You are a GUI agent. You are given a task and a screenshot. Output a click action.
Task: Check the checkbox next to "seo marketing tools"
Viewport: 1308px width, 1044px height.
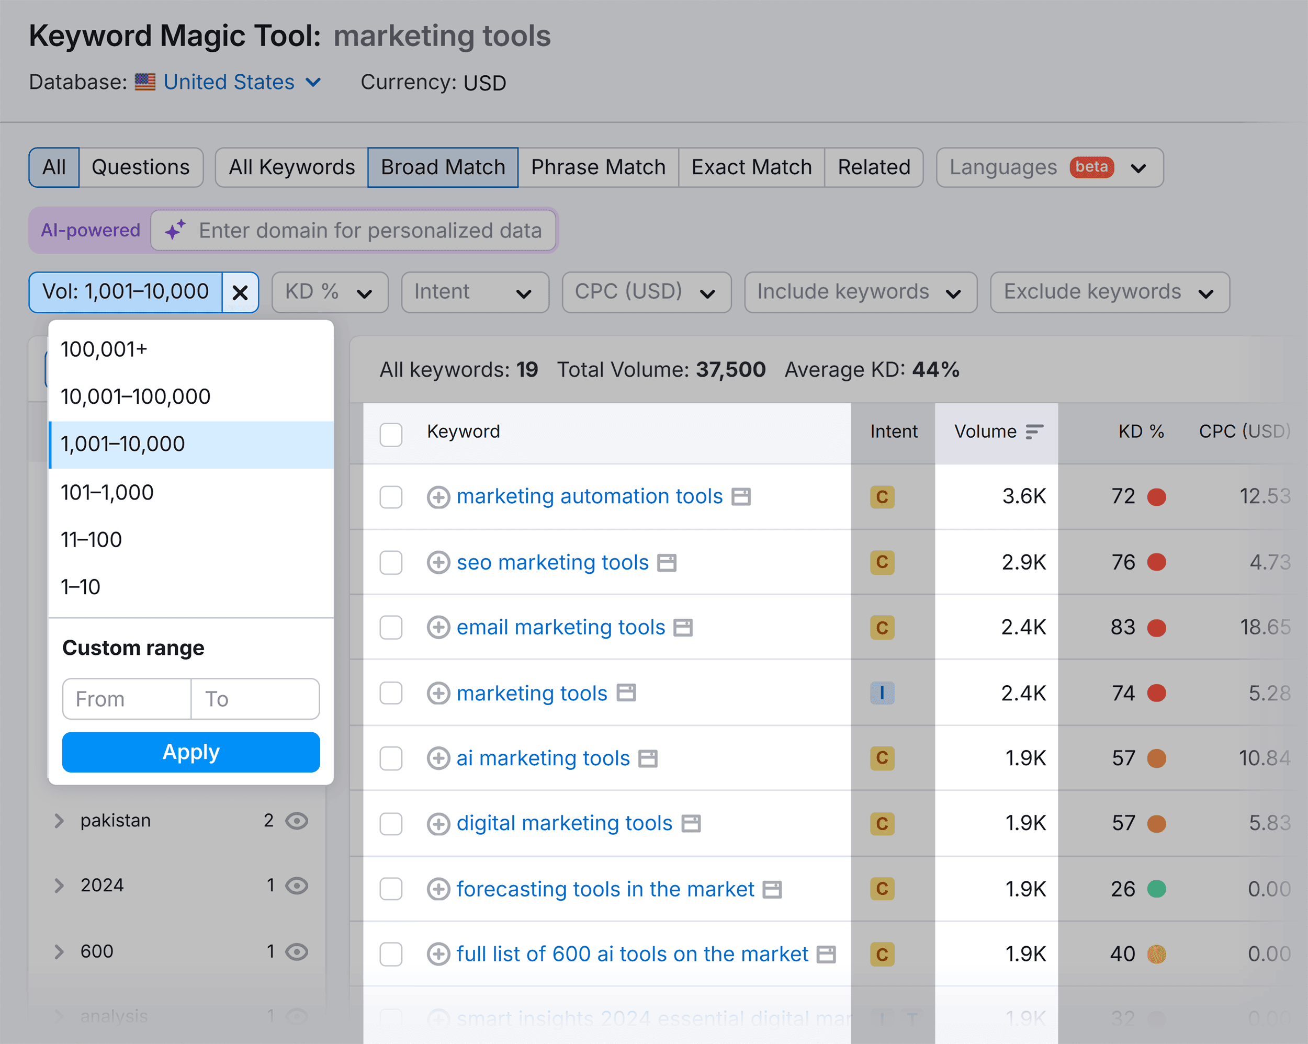click(x=391, y=562)
